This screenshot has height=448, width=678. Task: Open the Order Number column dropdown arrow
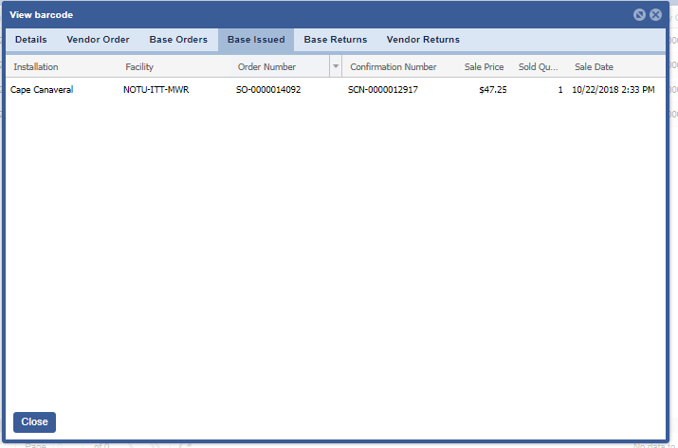point(335,67)
